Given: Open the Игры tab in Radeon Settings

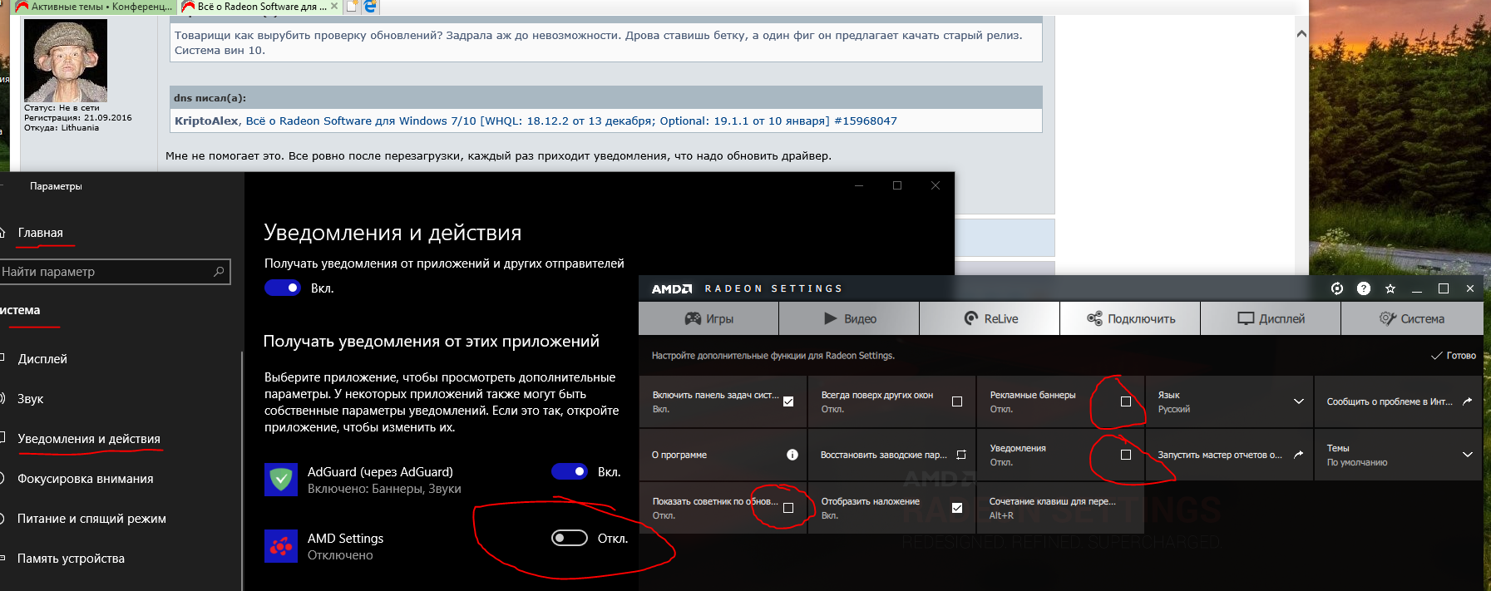Looking at the screenshot, I should (708, 318).
